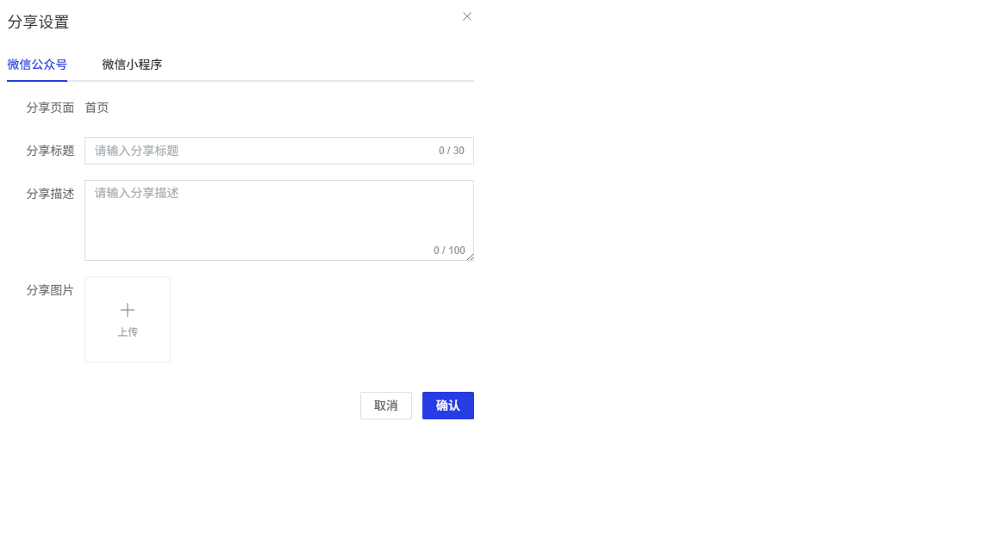Viewport: 993px width, 558px height.
Task: Click the 分享设置 dialog title
Action: [38, 22]
